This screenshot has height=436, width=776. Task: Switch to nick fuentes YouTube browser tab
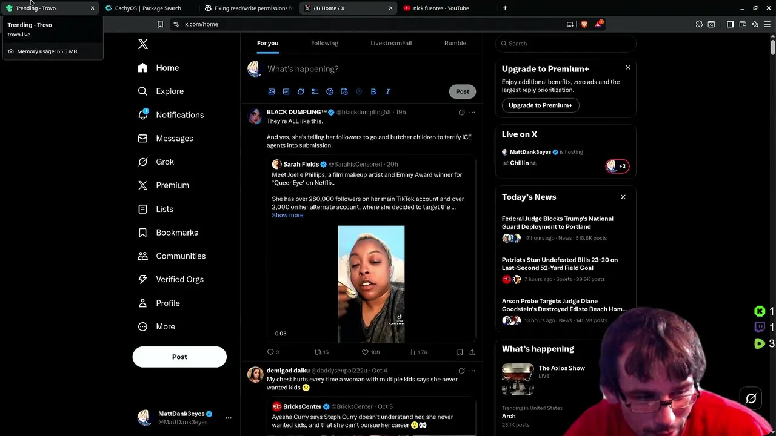pos(441,8)
